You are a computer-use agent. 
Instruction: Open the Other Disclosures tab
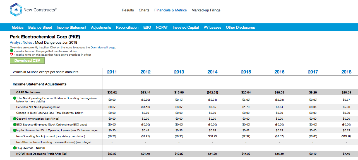(x=240, y=27)
